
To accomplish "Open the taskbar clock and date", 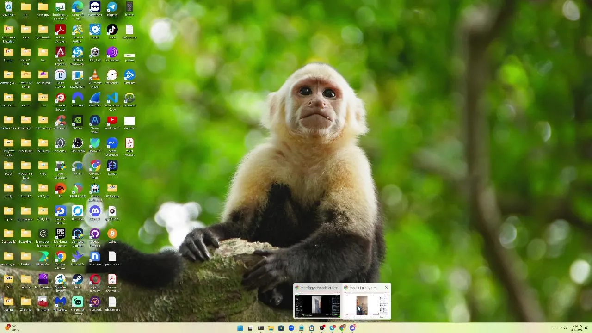I will point(577,328).
